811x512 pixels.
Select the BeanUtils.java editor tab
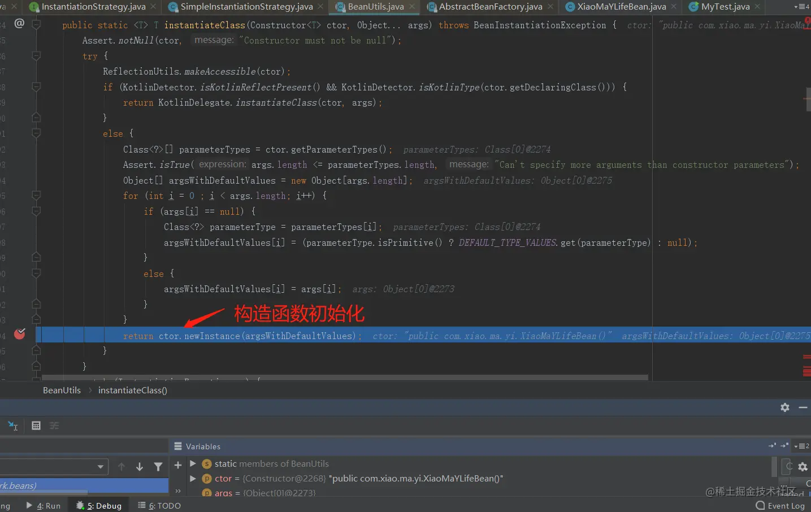tap(375, 7)
